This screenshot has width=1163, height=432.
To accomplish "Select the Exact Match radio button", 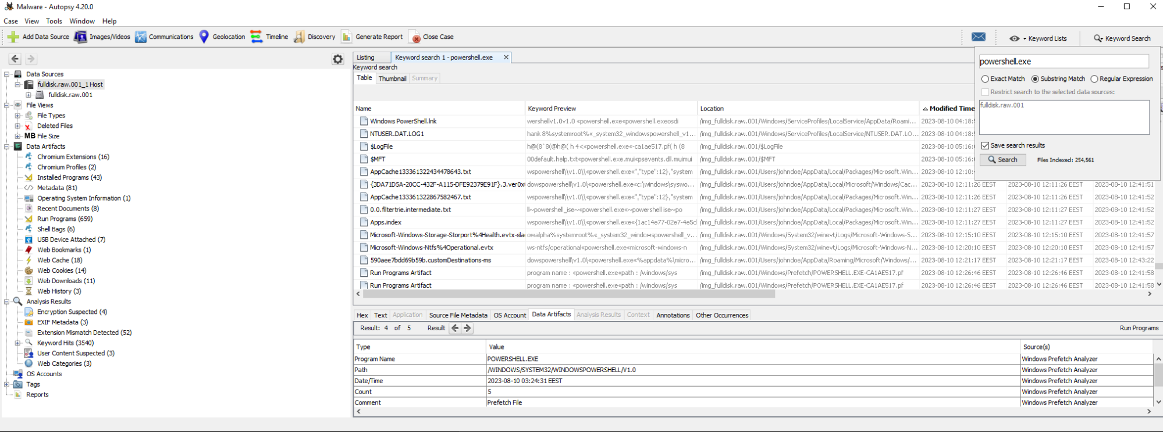I will (x=985, y=79).
